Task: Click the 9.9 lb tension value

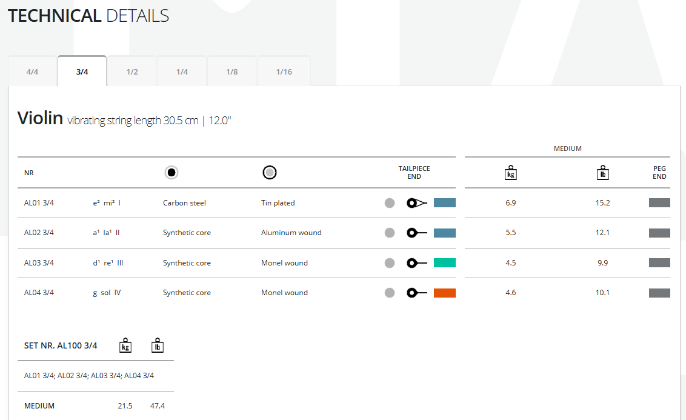Action: pyautogui.click(x=602, y=263)
